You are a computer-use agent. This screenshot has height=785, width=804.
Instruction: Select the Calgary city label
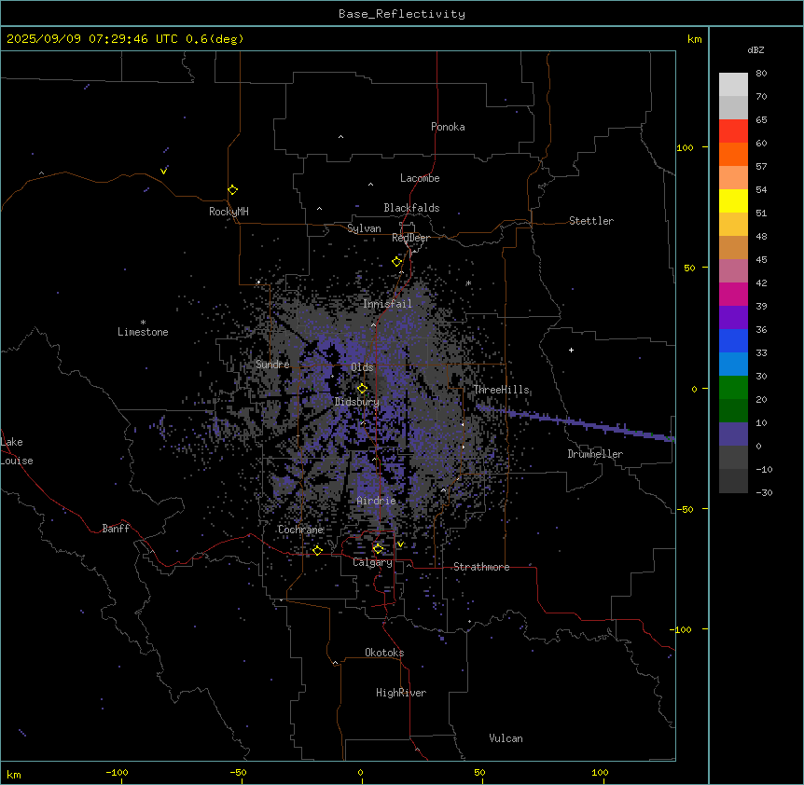click(x=372, y=562)
